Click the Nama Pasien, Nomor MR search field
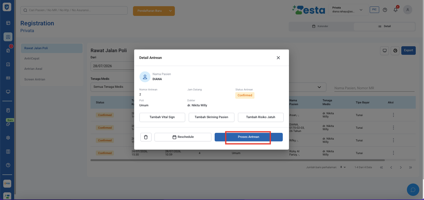This screenshot has height=200, width=424. point(374,88)
